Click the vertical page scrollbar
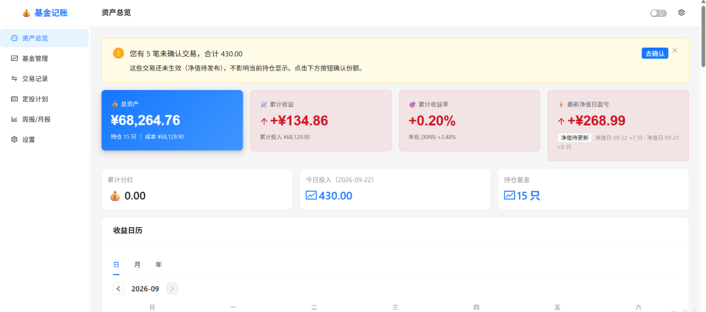The image size is (706, 312). coord(703,35)
